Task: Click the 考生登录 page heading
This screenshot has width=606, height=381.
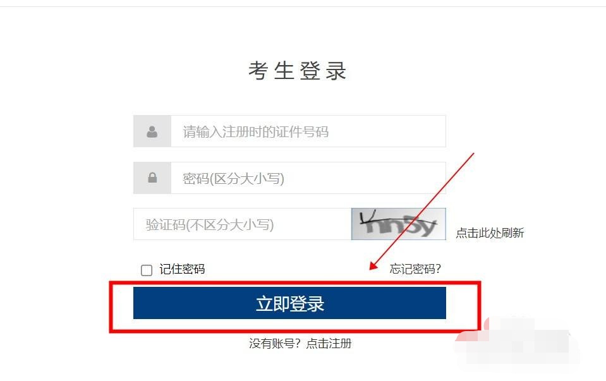Action: tap(297, 71)
